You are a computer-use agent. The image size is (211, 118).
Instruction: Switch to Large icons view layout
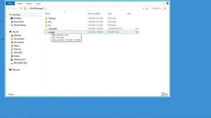point(167,94)
